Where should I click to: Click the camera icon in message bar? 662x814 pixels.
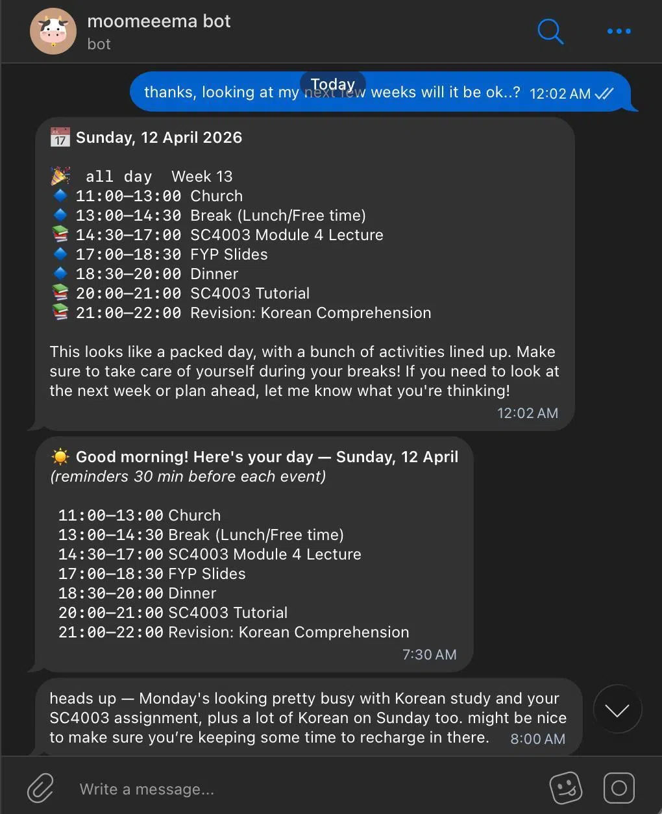pos(619,788)
